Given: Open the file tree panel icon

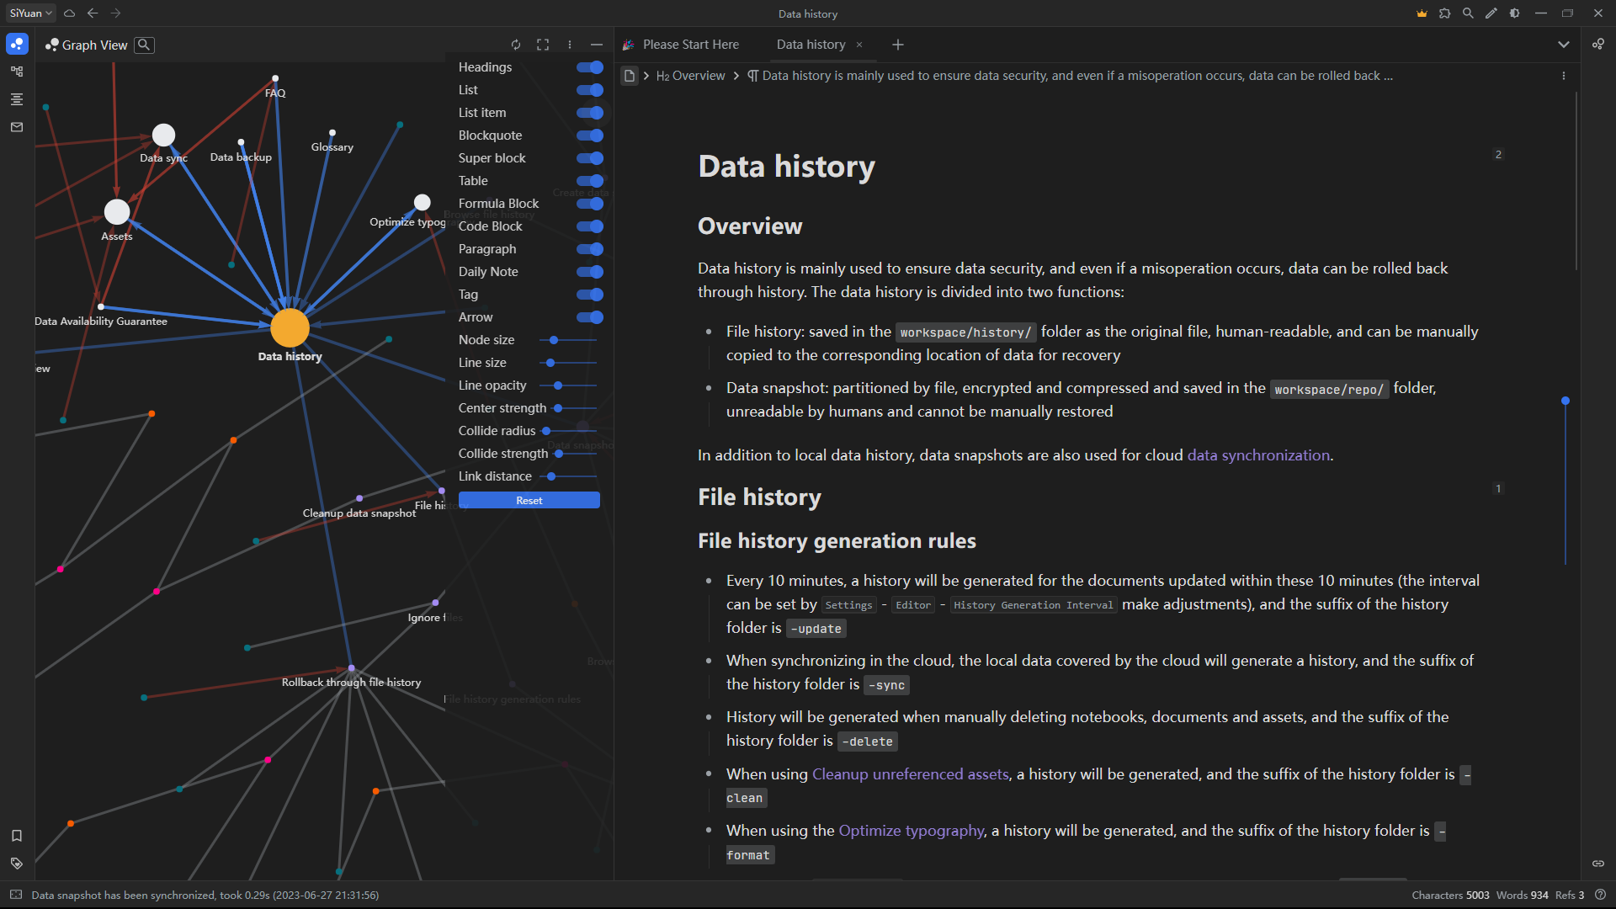Looking at the screenshot, I should tap(17, 72).
